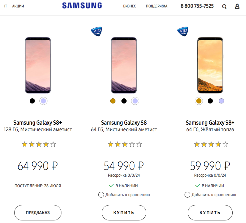Rate Galaxy S8 with fifth star
The width and height of the screenshot is (246, 223).
click(x=139, y=144)
